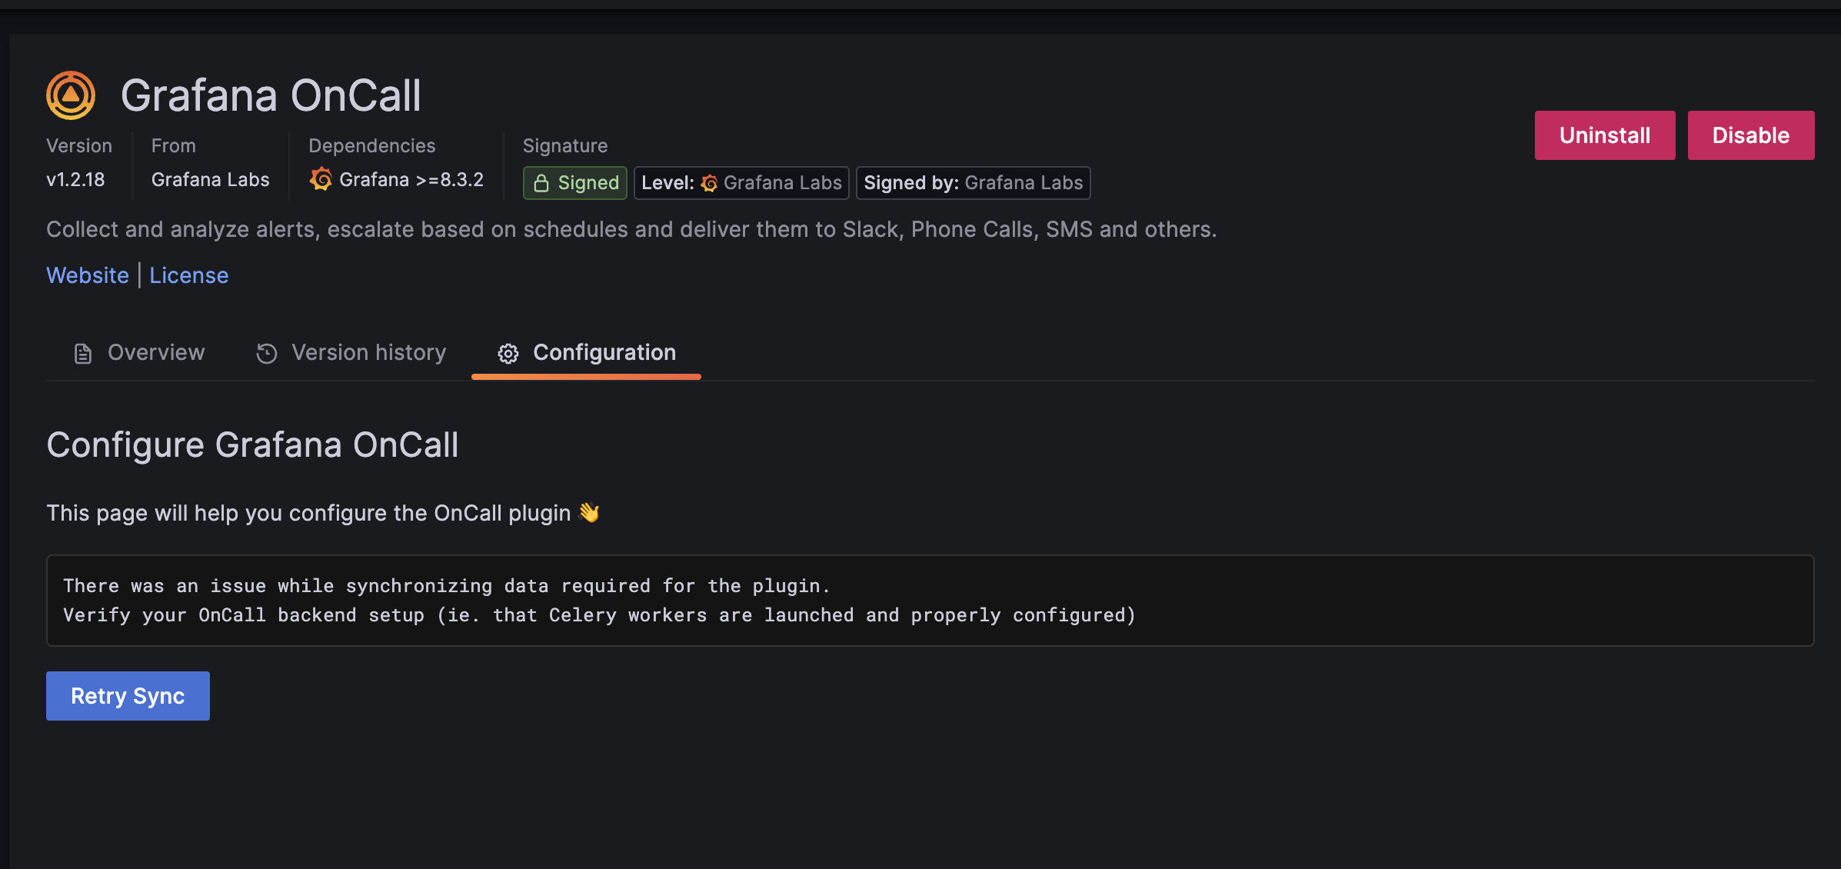Image resolution: width=1841 pixels, height=869 pixels.
Task: Open the Website link
Action: (88, 275)
